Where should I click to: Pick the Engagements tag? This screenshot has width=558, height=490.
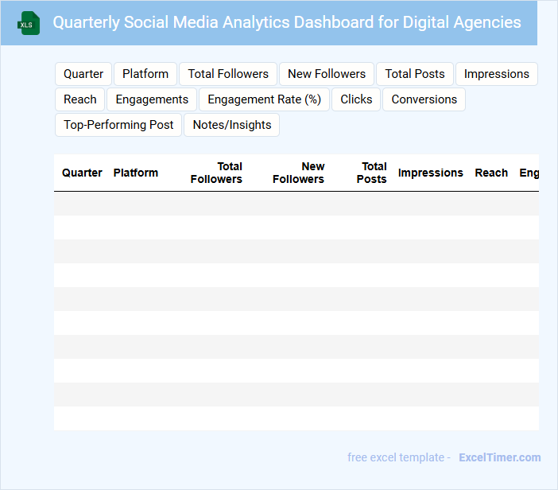(152, 99)
